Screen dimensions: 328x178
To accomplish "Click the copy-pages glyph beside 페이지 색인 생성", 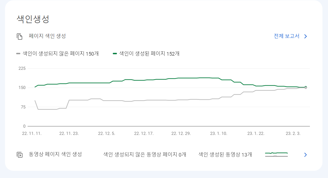I will [x=19, y=36].
